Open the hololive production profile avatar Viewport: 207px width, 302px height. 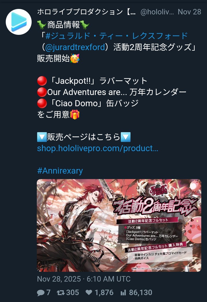(x=19, y=22)
